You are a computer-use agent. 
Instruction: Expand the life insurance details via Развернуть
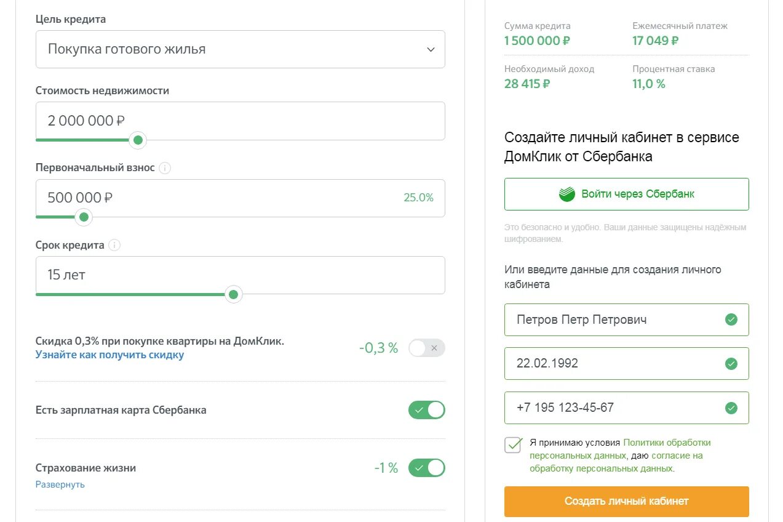pyautogui.click(x=60, y=484)
